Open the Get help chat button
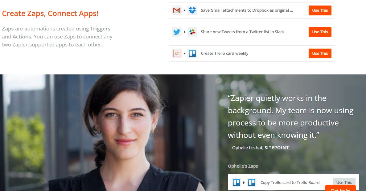Image resolution: width=366 pixels, height=191 pixels. coord(340,188)
